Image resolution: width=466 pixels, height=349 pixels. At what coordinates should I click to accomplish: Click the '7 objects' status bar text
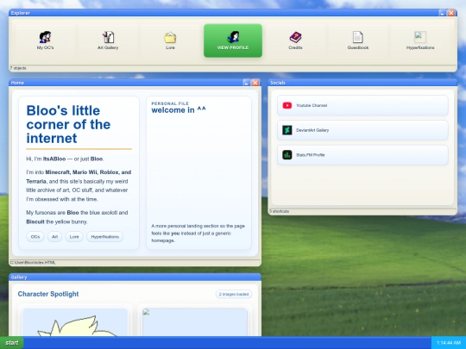(x=18, y=68)
